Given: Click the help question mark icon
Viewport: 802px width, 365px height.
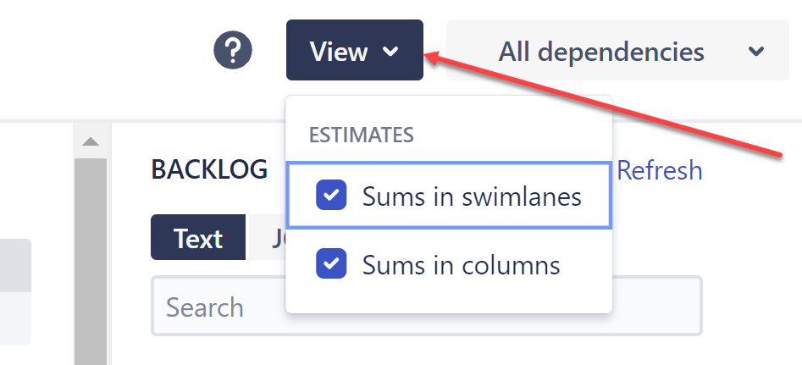Looking at the screenshot, I should coord(233,52).
